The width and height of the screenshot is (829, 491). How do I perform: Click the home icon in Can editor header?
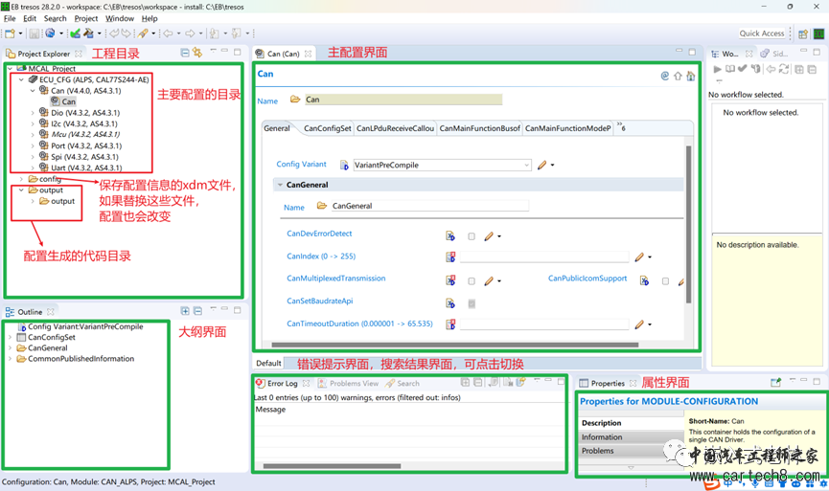point(690,76)
